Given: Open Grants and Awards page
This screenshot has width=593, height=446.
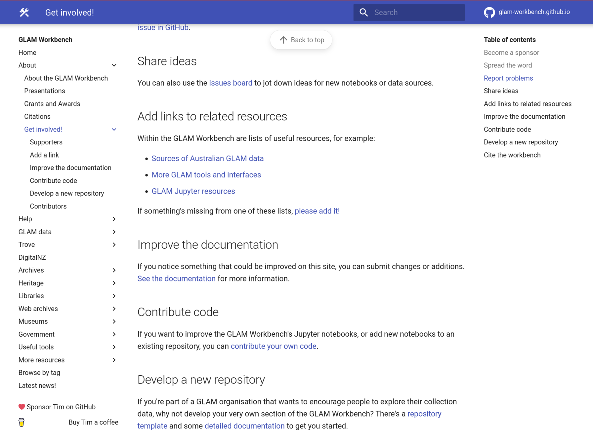Looking at the screenshot, I should [x=52, y=104].
